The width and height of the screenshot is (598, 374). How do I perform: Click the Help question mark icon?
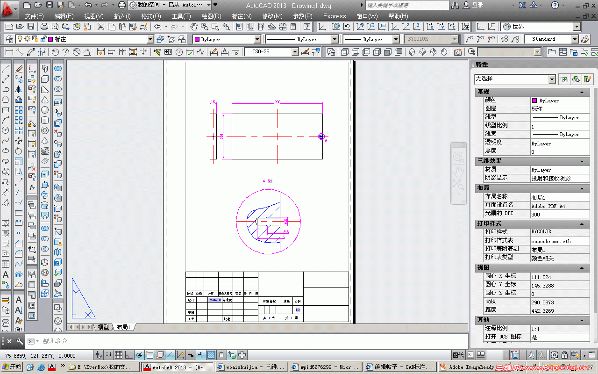pyautogui.click(x=555, y=5)
